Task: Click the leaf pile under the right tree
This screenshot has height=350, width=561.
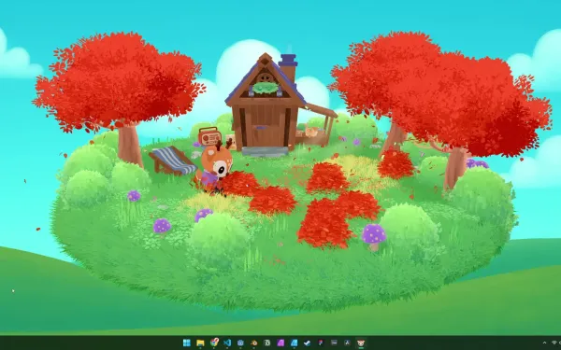Action: (x=396, y=164)
